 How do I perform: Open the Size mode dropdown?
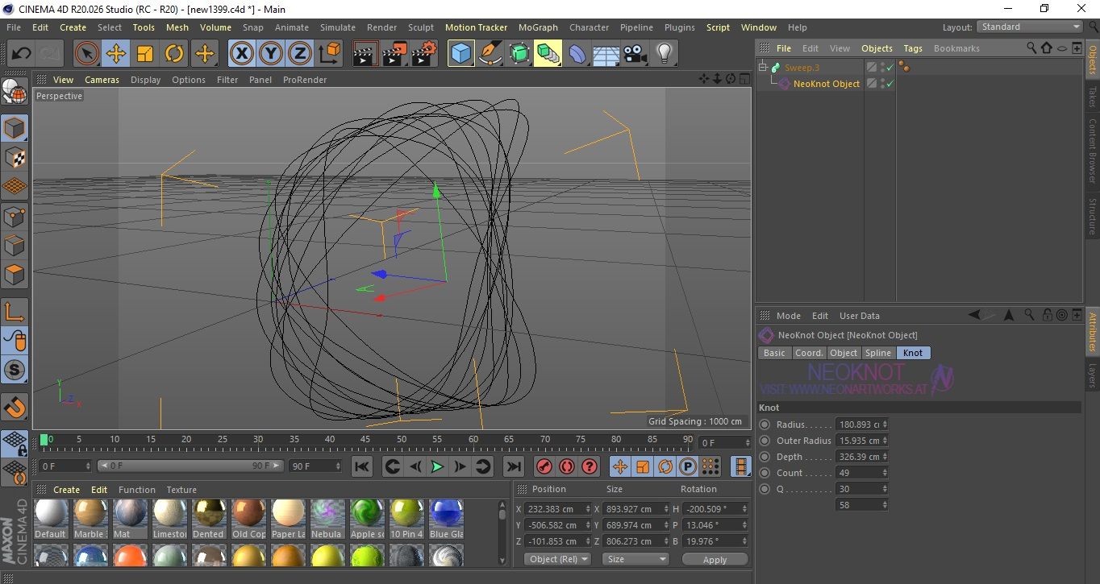point(636,559)
